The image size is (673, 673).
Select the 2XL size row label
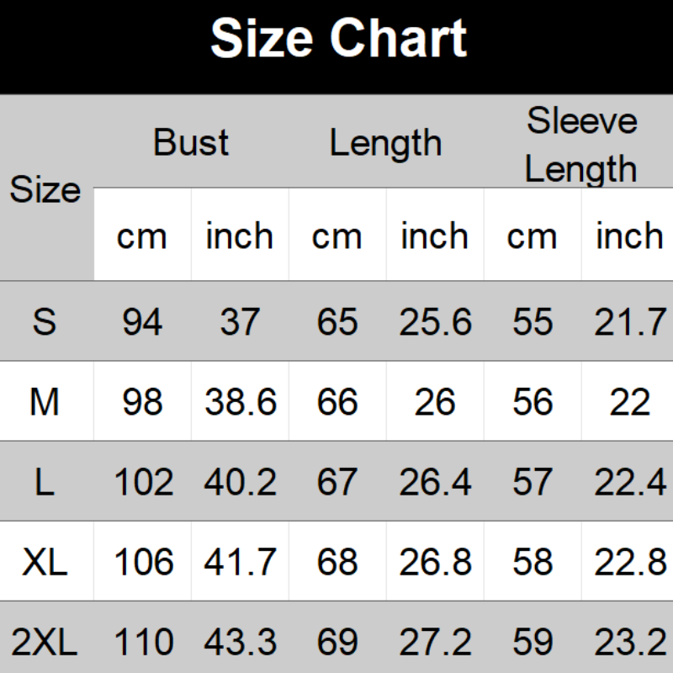[x=45, y=644]
